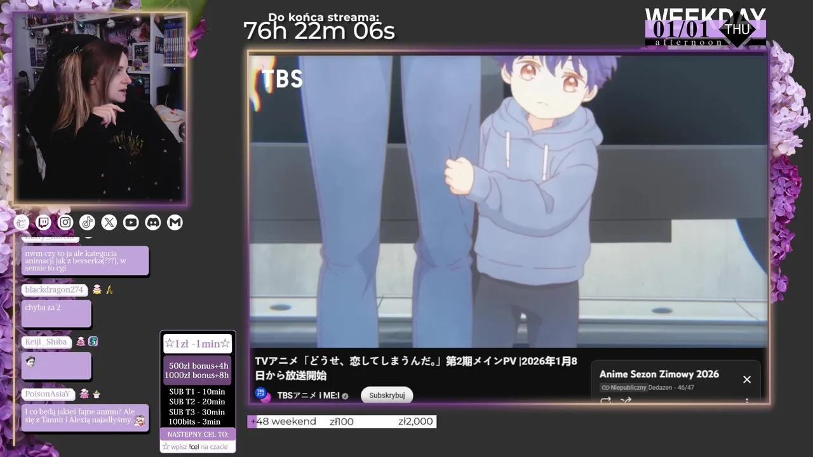Image resolution: width=813 pixels, height=457 pixels.
Task: Toggle playlist loop icon
Action: pos(605,401)
